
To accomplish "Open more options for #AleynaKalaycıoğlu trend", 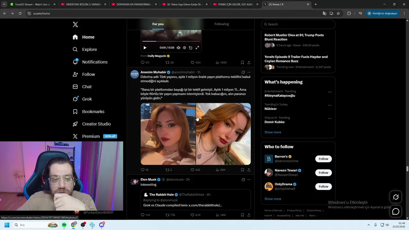I will (x=330, y=92).
